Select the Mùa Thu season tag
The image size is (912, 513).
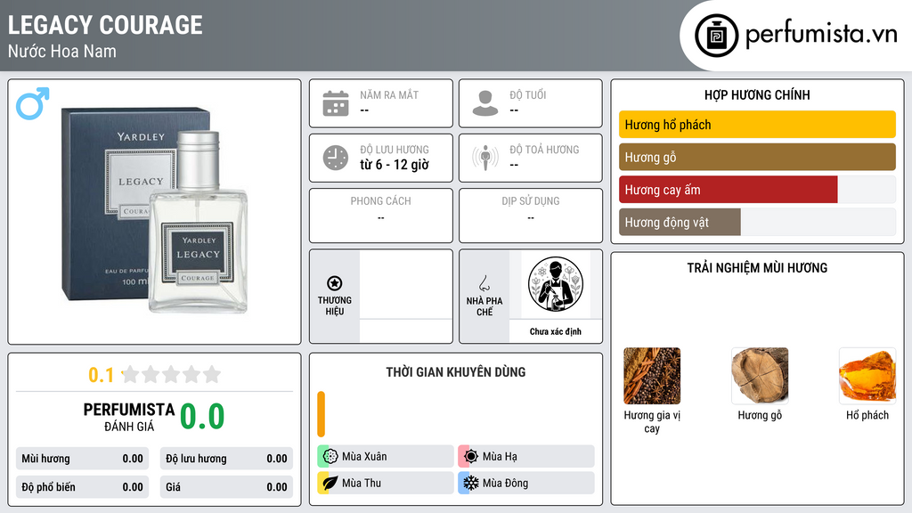[386, 483]
